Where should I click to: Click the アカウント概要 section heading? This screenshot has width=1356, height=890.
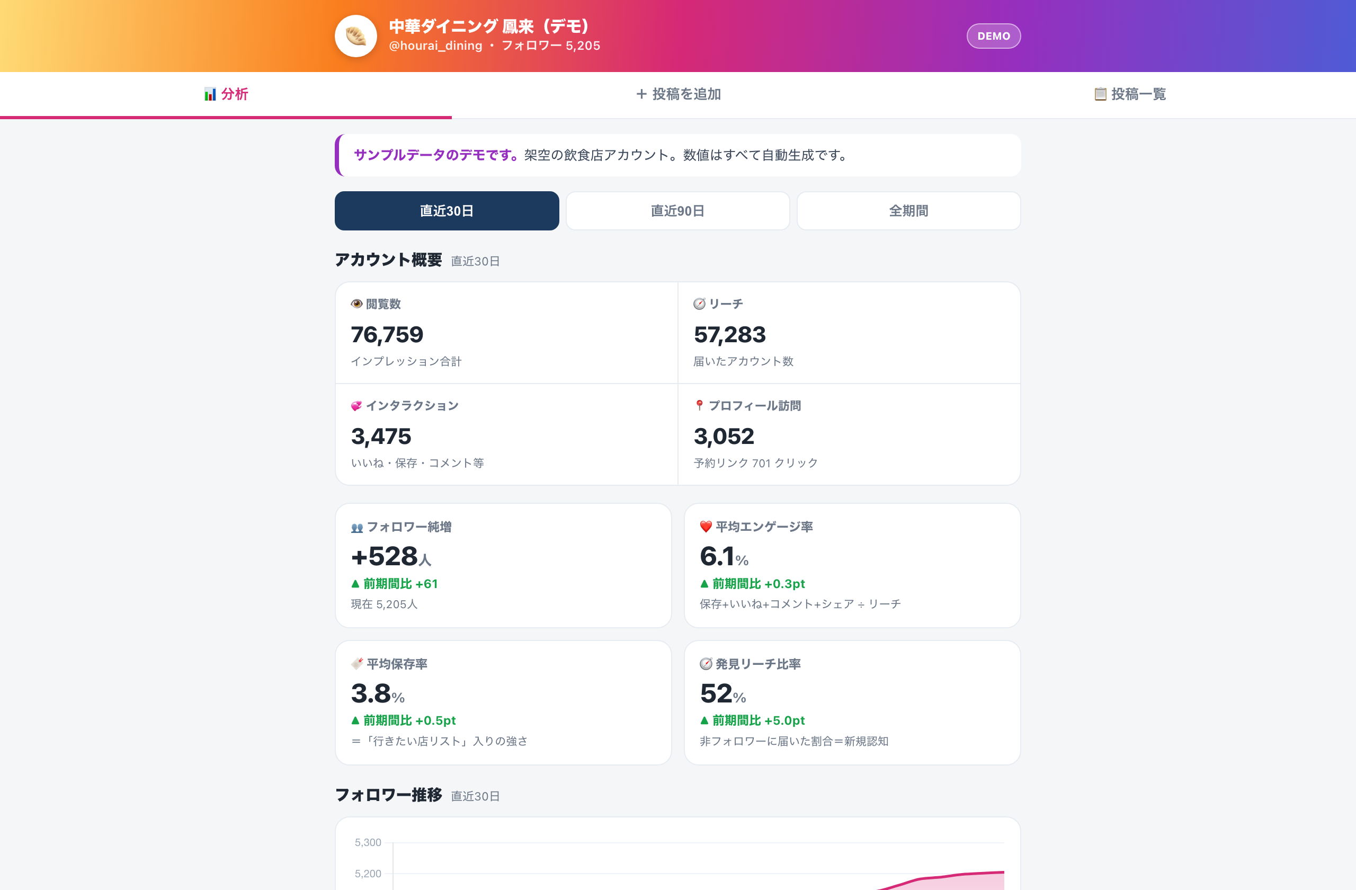tap(388, 260)
